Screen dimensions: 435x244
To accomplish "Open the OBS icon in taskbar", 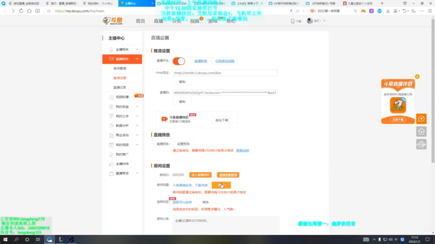I will coord(72,239).
